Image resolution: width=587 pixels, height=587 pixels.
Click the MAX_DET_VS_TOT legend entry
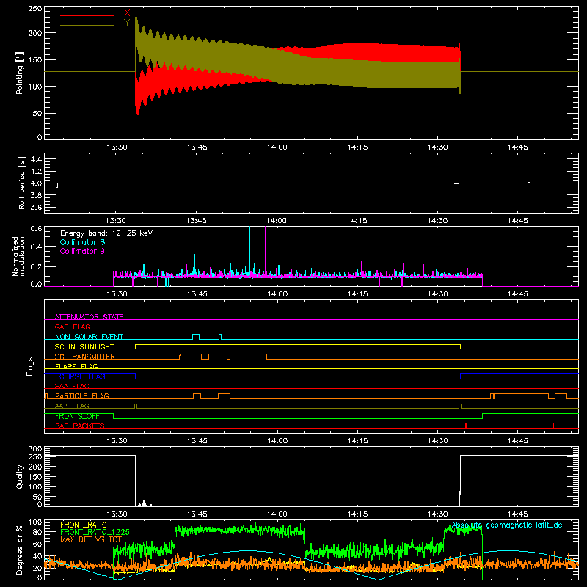(90, 539)
